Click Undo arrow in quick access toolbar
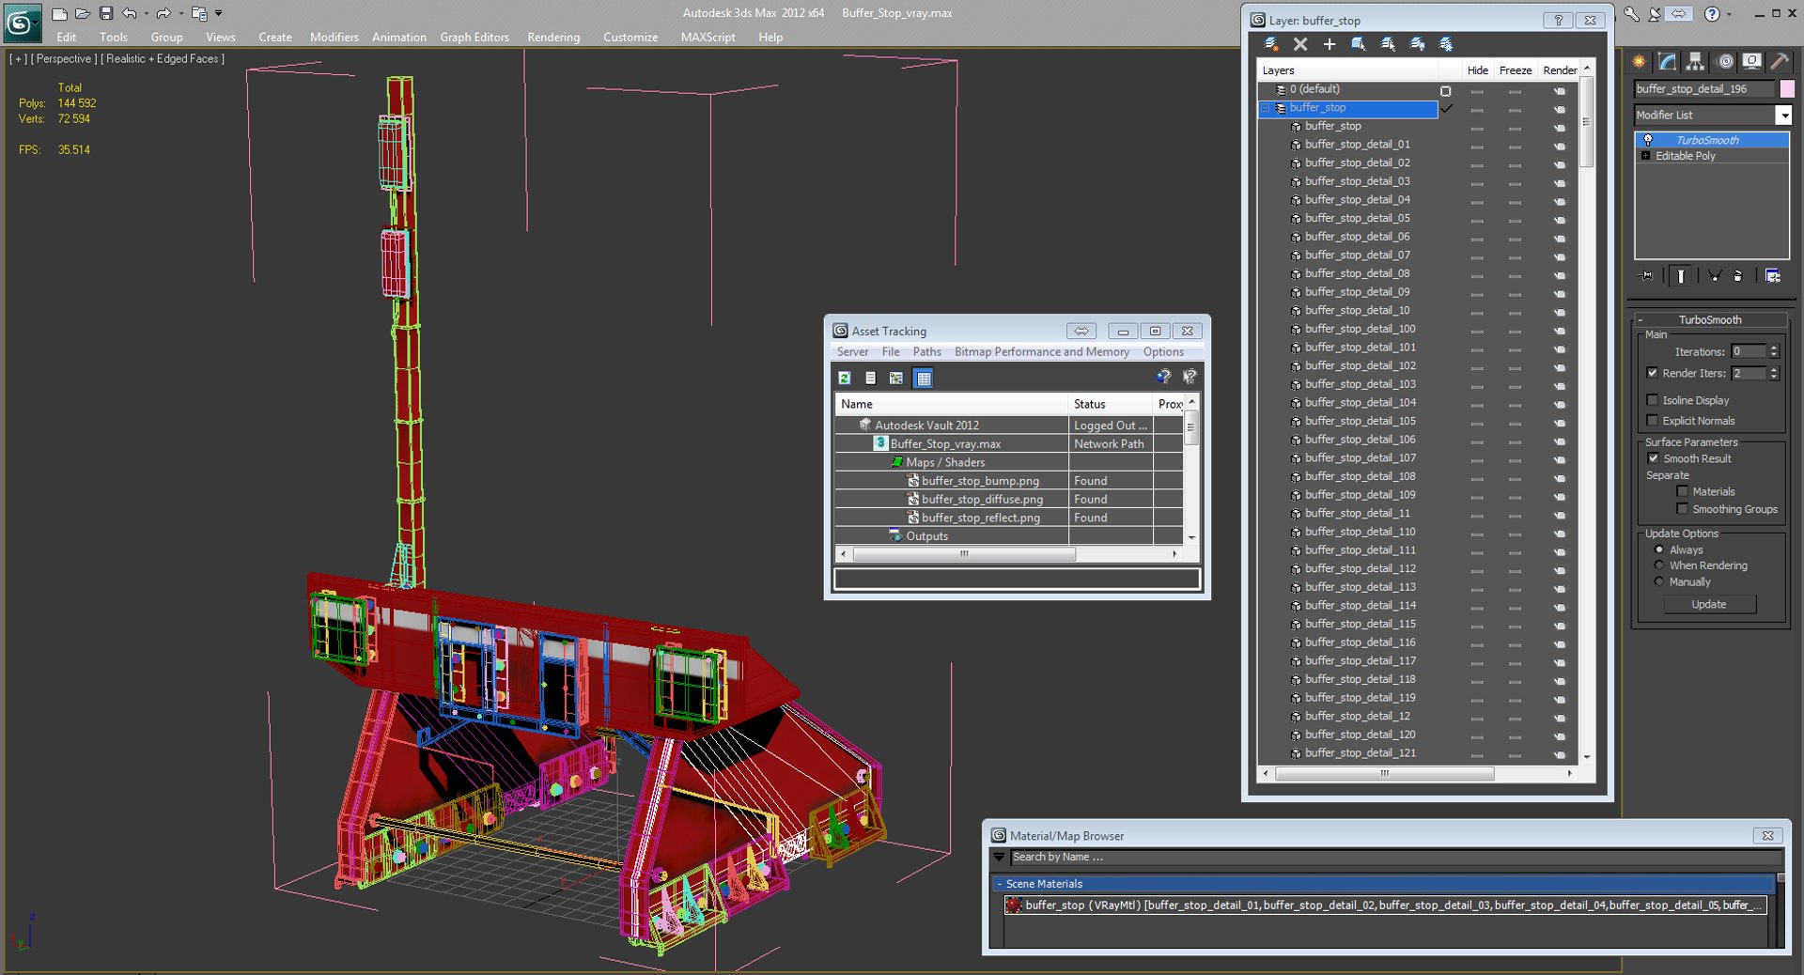Screen dimensions: 1804x975 click(130, 13)
